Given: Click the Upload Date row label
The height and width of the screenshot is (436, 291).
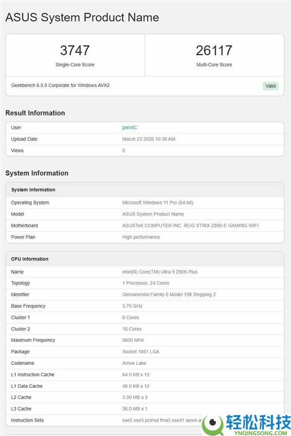Looking at the screenshot, I should point(24,139).
